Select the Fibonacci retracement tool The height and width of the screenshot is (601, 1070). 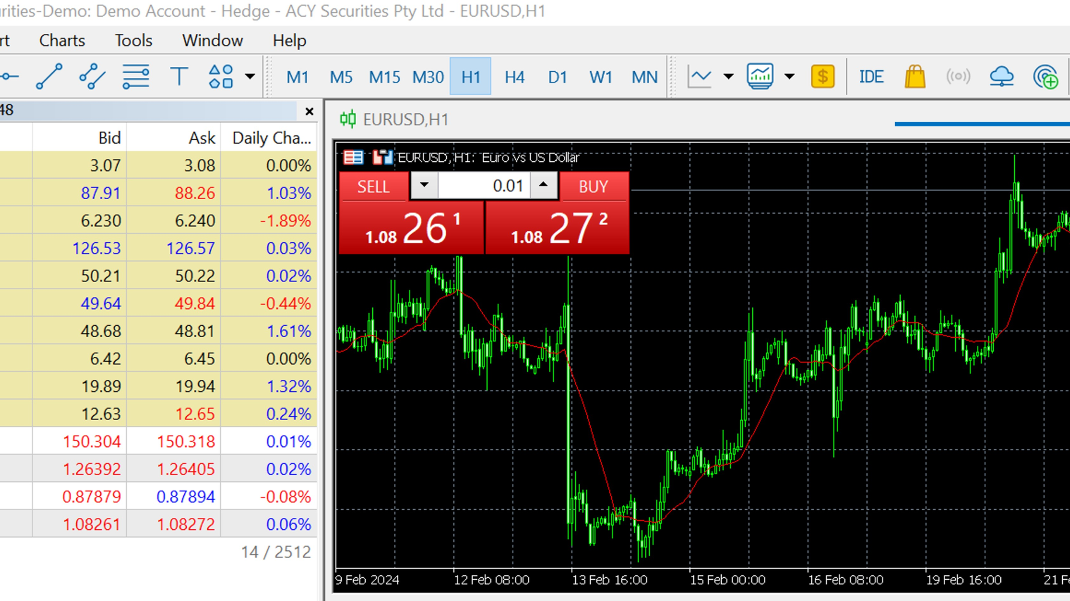pos(135,76)
